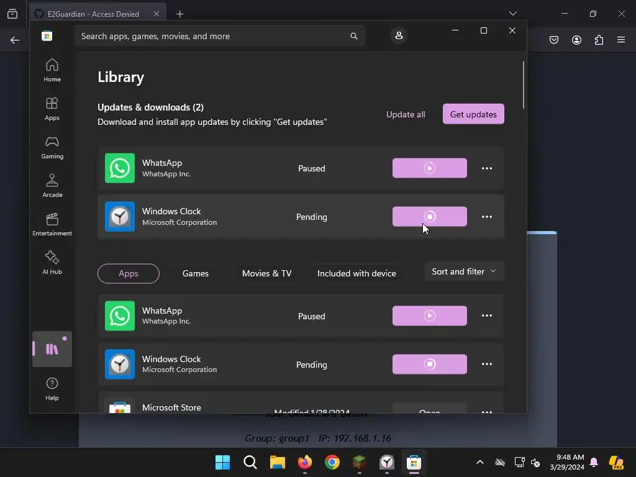Click WhatsApp app icon in updates list
636x477 pixels.
(120, 168)
